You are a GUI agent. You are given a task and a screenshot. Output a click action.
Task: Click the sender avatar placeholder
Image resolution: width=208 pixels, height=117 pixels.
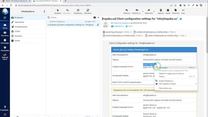106,25
